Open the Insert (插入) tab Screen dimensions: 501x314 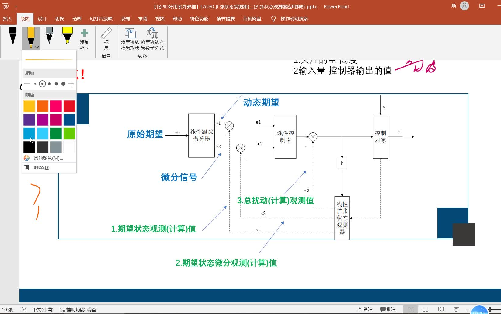pos(7,19)
